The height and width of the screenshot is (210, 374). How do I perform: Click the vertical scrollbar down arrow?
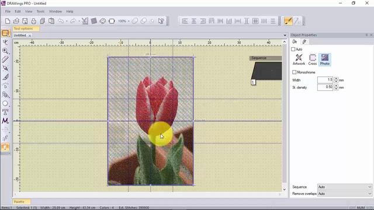(285, 189)
